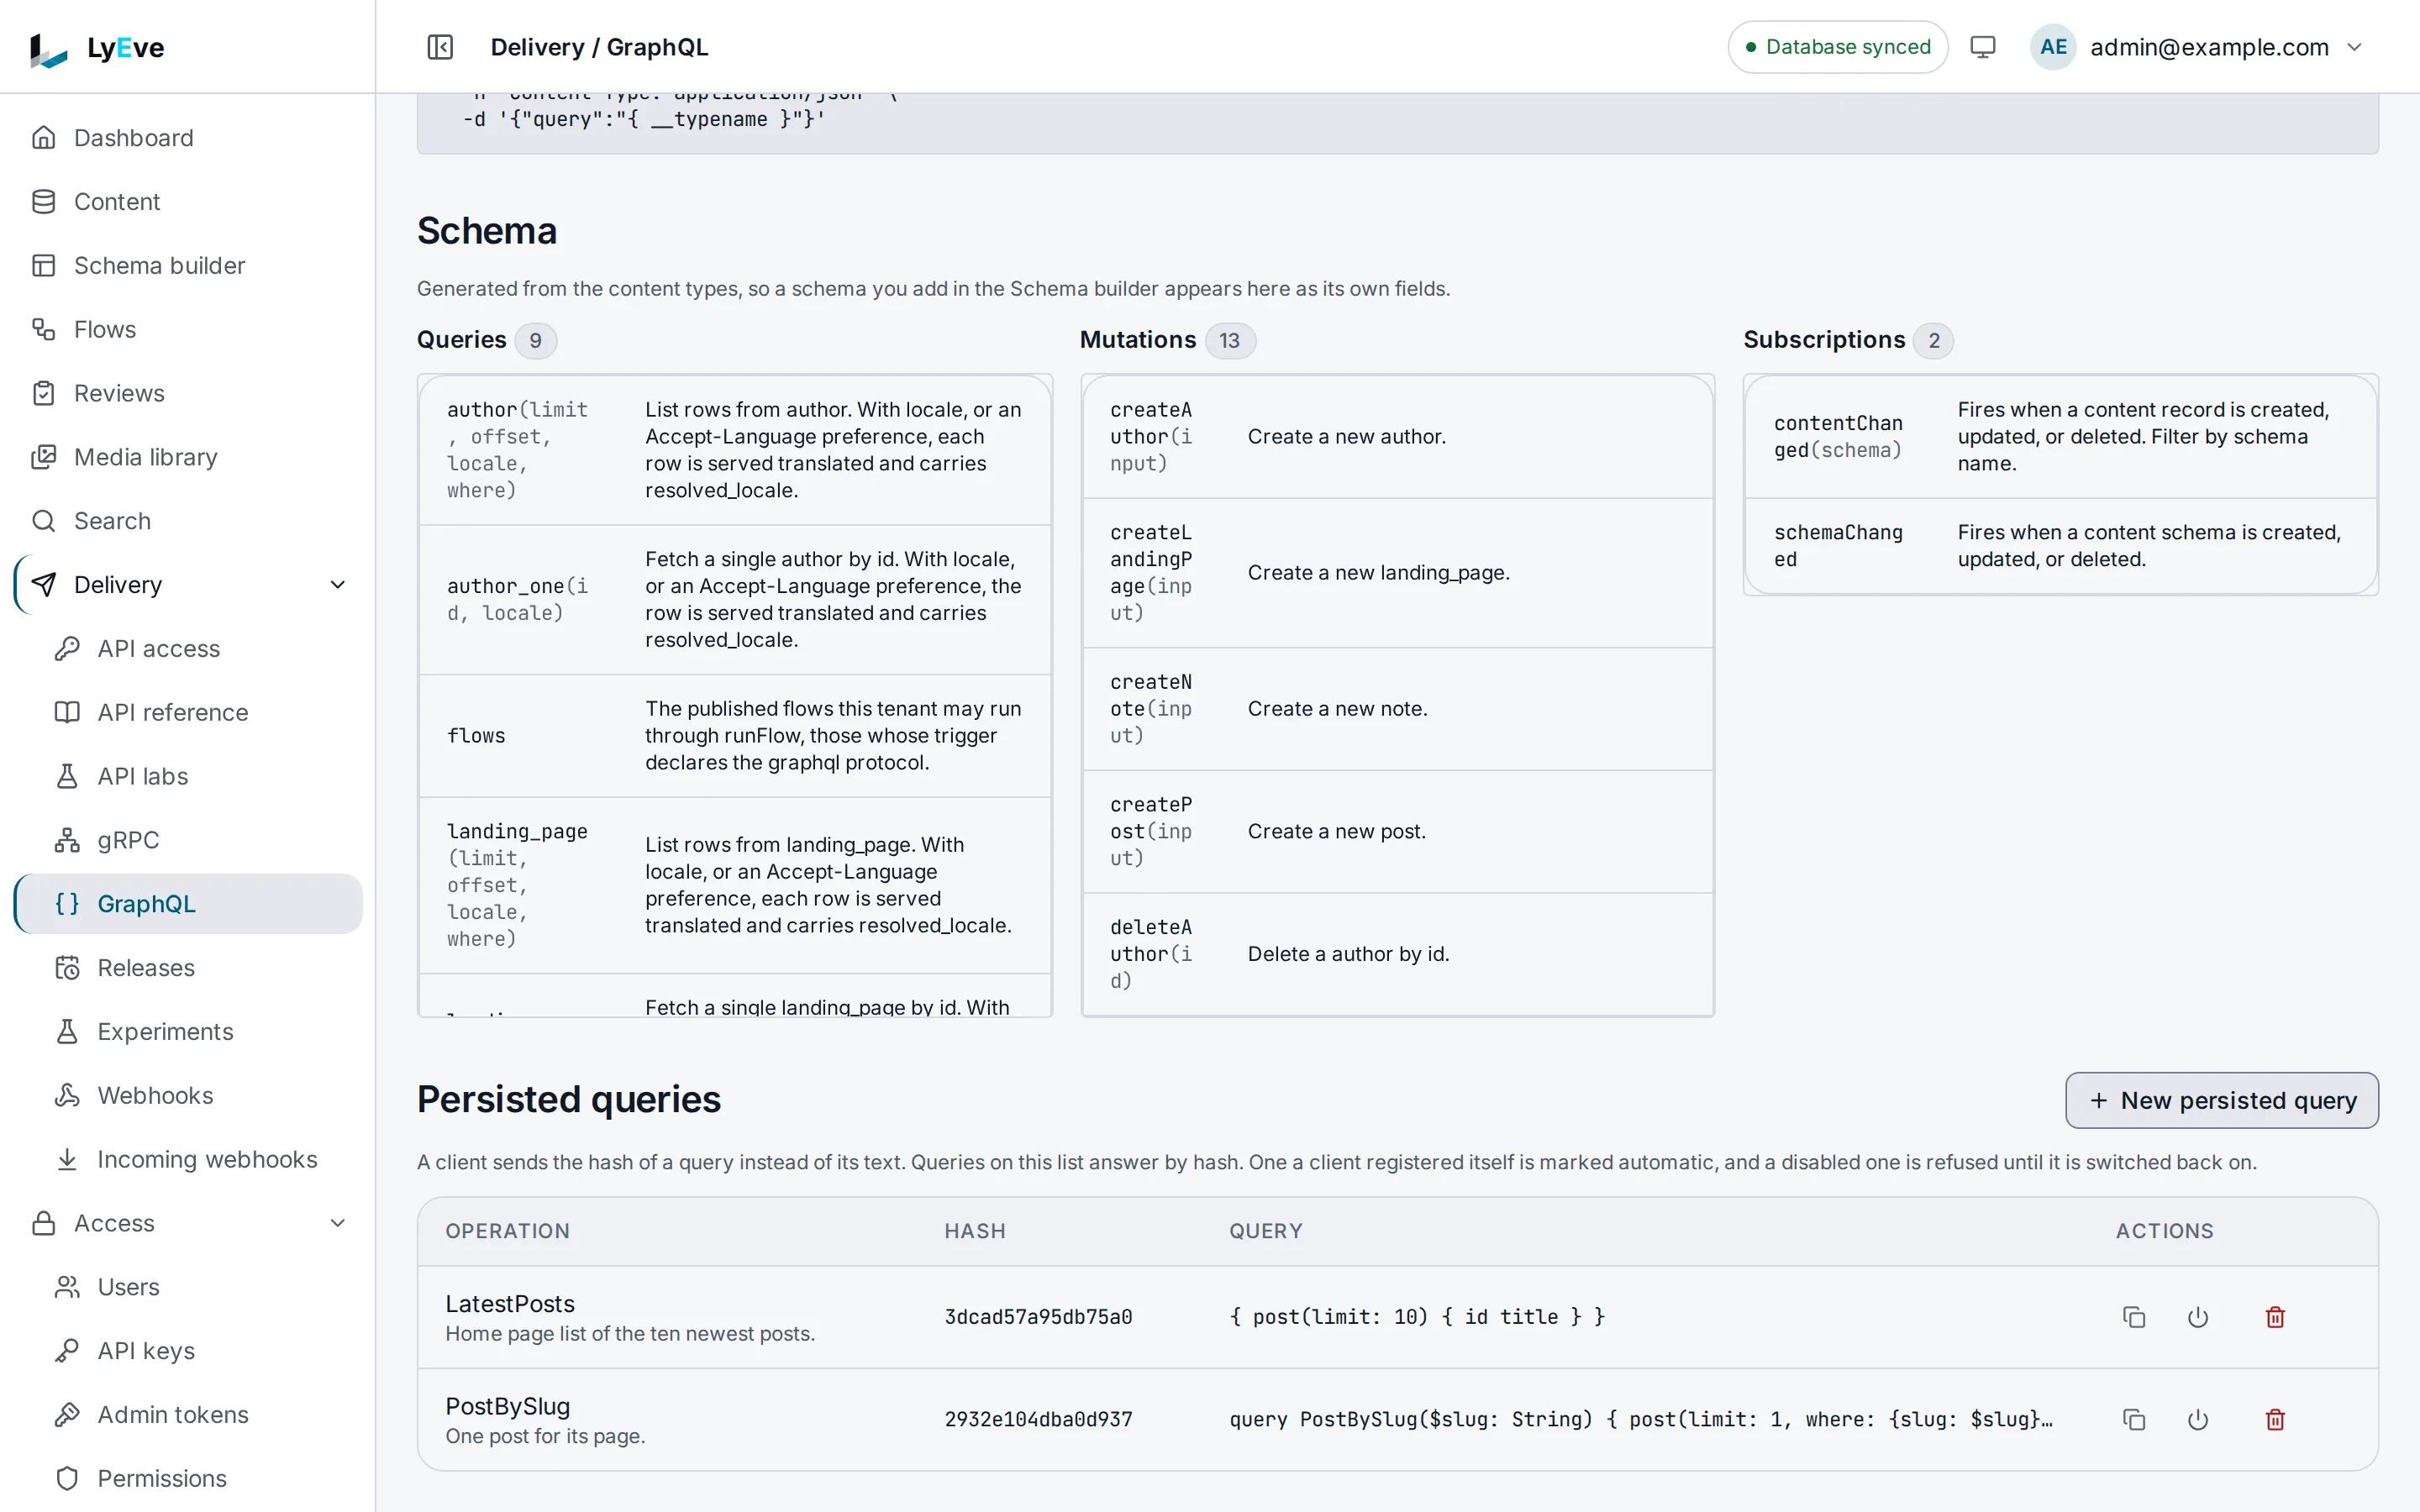Collapse the Delivery sidebar section

[x=338, y=585]
